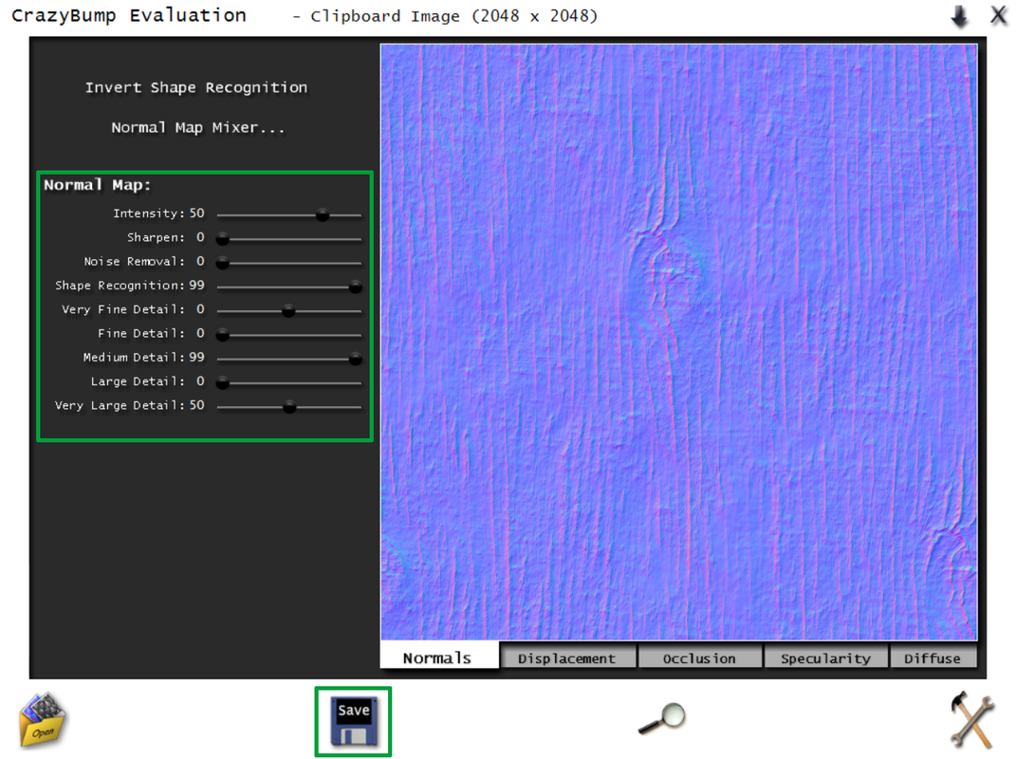Click the Medium Detail slider knob
Viewport: 1016px width, 759px height.
[x=355, y=359]
